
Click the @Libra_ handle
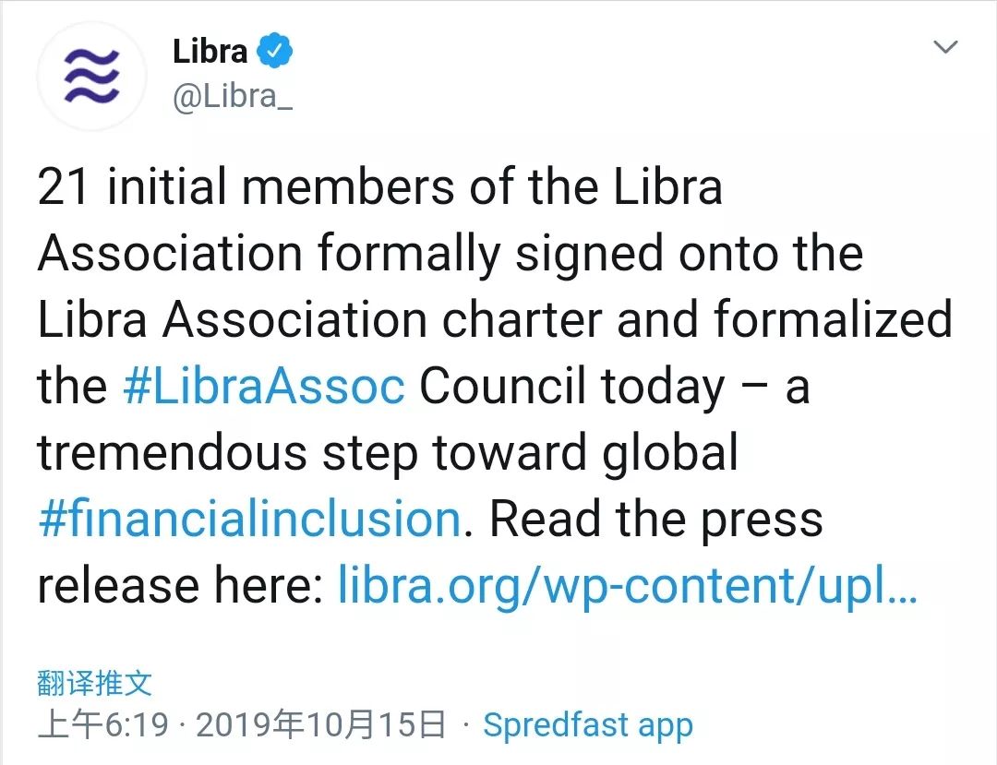(233, 97)
